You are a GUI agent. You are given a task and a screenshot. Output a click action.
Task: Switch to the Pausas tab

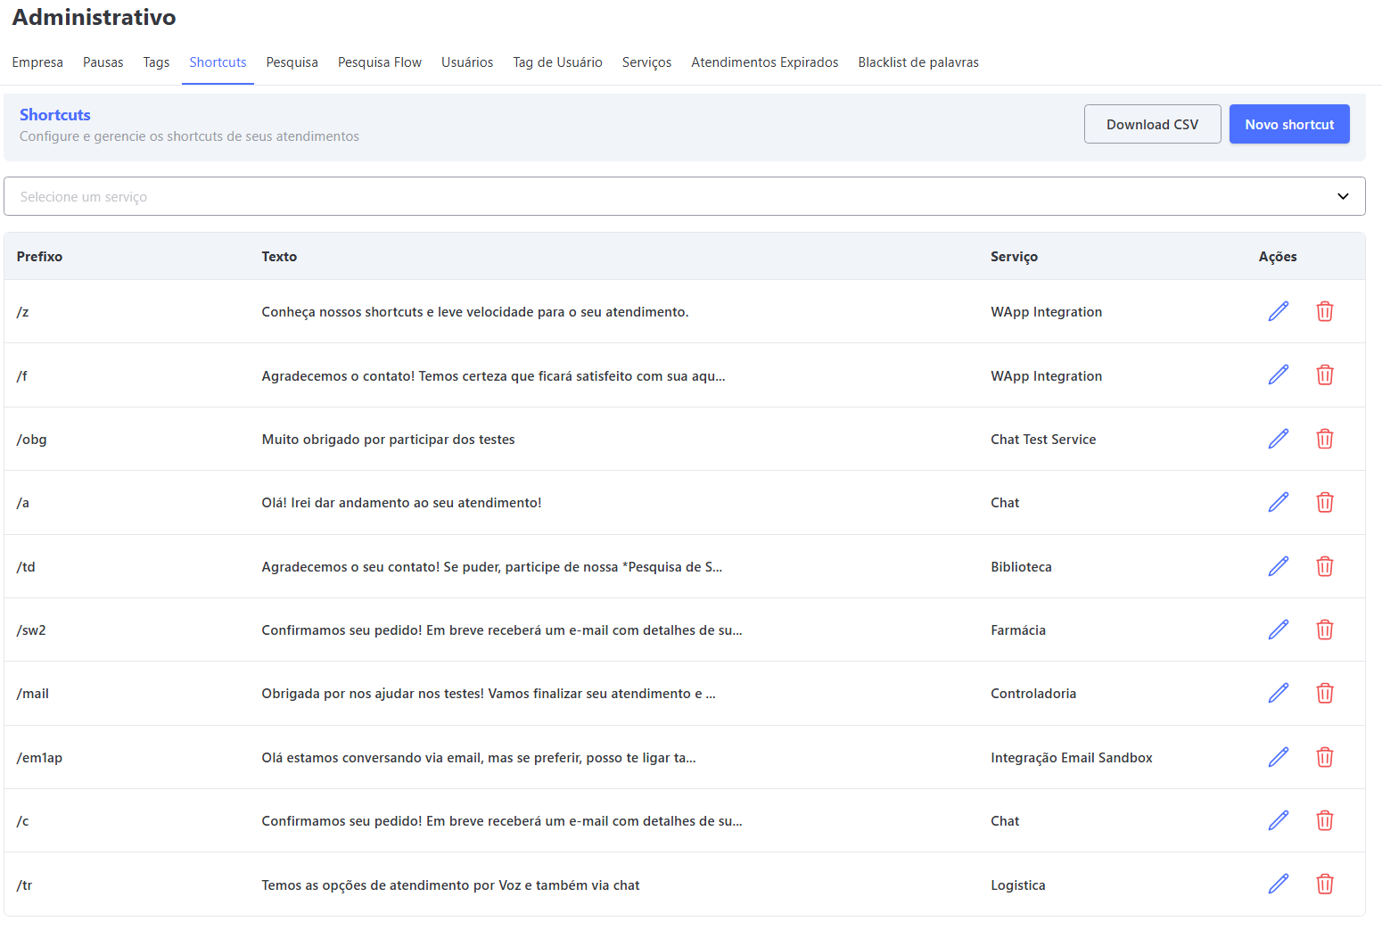click(103, 62)
